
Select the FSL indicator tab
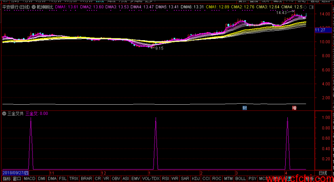coord(62,179)
